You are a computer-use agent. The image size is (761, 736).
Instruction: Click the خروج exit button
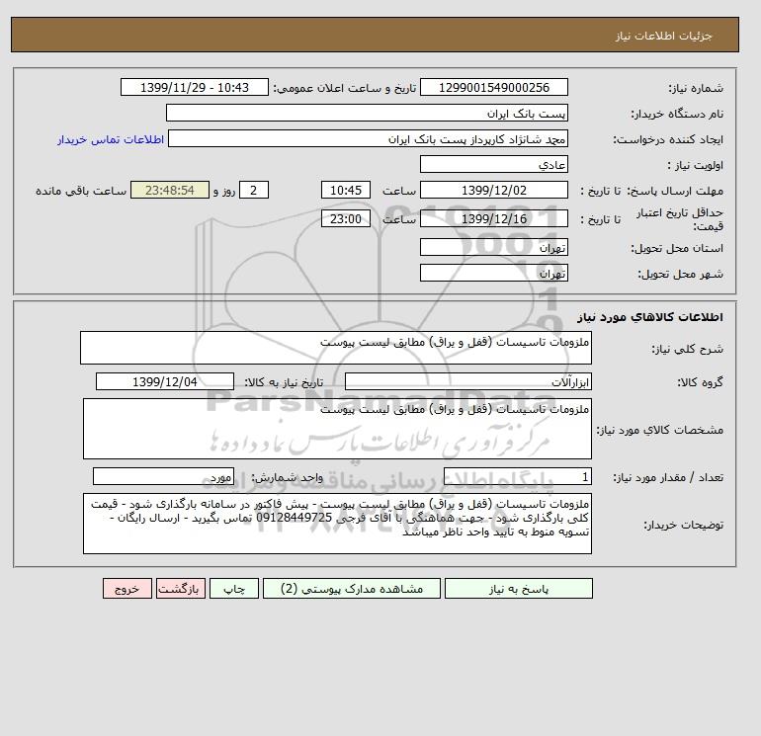(x=127, y=589)
